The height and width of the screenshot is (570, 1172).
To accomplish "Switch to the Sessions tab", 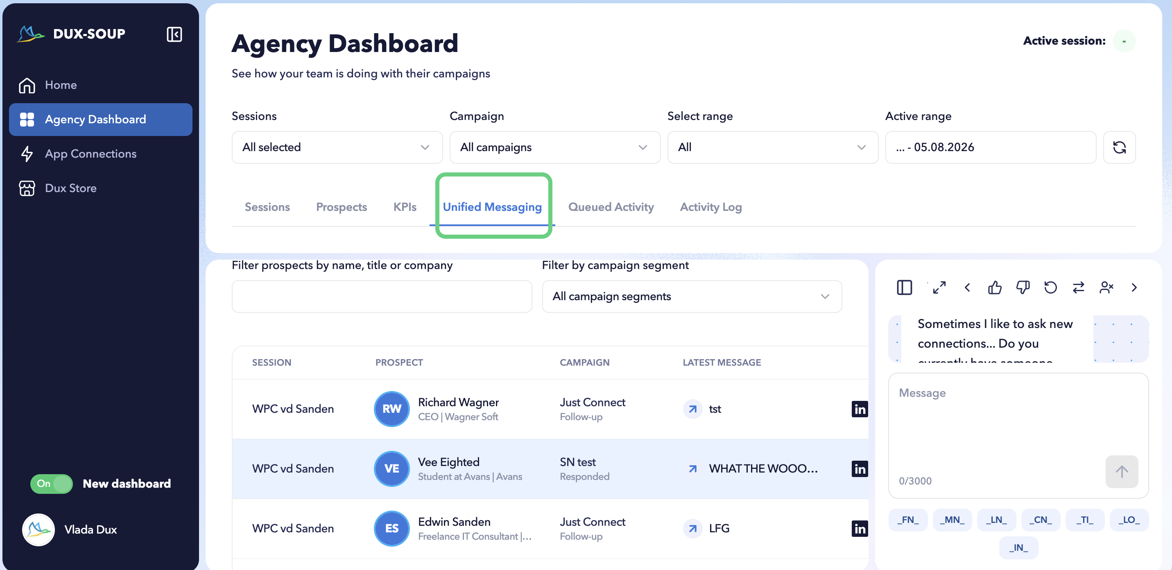I will click(x=267, y=207).
